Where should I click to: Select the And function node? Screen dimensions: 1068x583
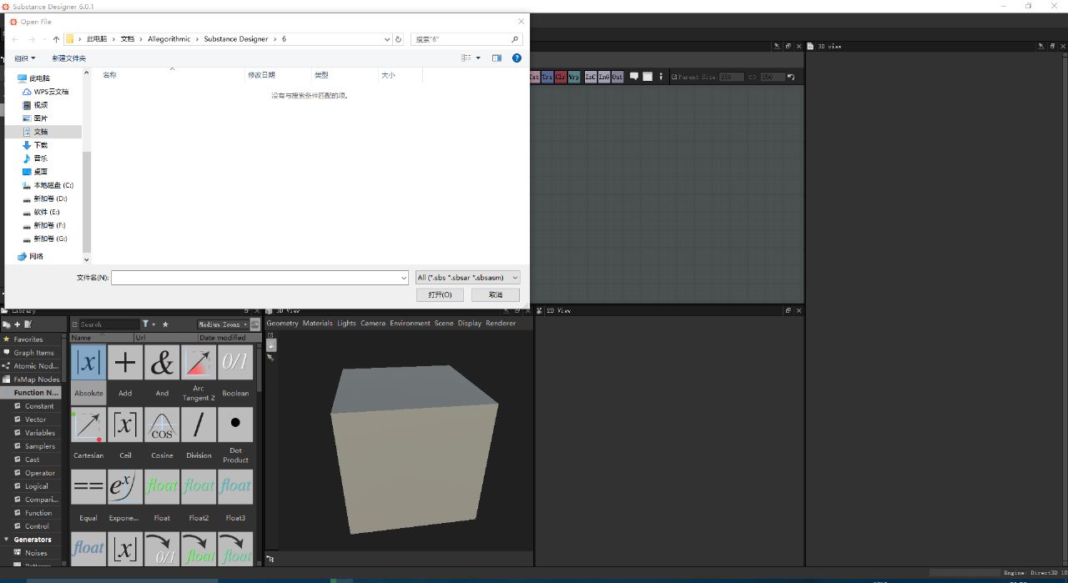(x=162, y=363)
